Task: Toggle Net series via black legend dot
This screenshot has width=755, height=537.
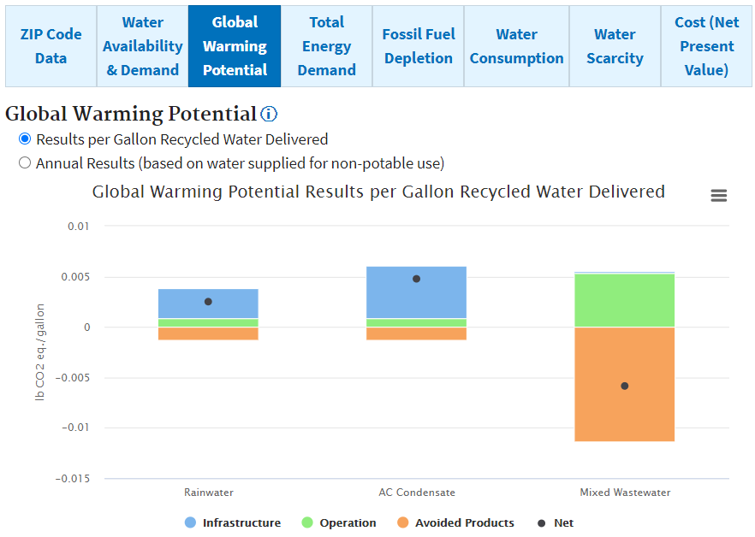Action: tap(541, 522)
